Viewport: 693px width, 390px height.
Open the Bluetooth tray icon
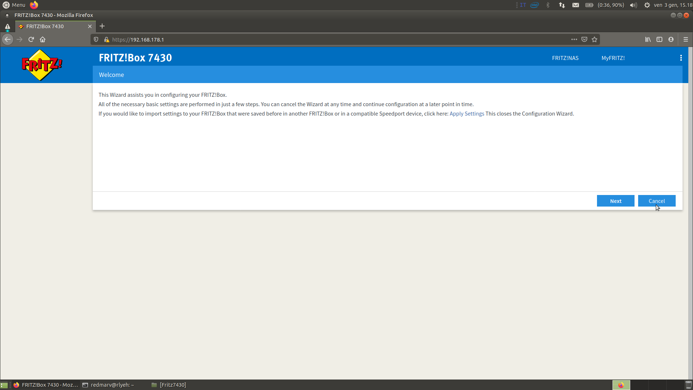point(548,5)
